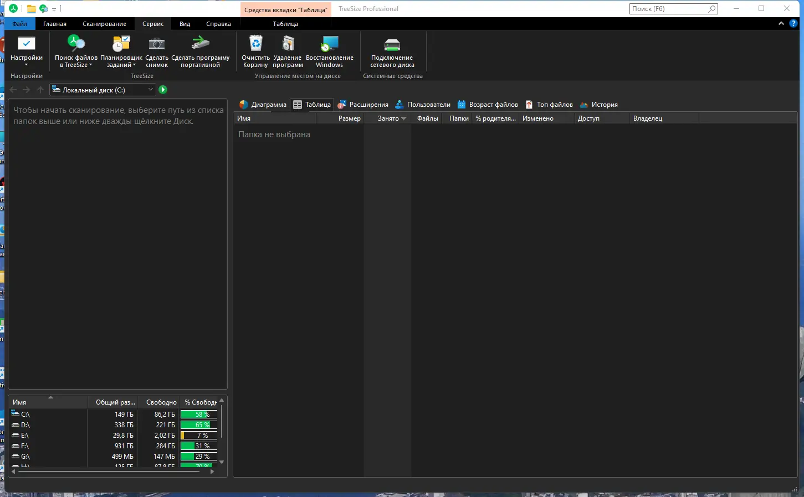The image size is (804, 497).
Task: Open the Вид ribbon tab
Action: (x=185, y=24)
